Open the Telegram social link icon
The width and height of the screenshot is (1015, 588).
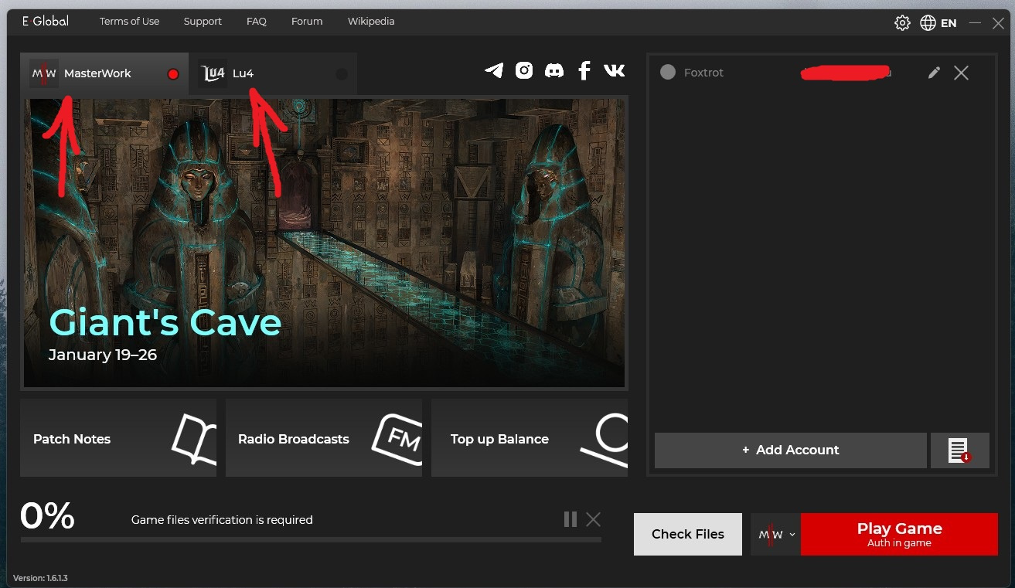(x=494, y=71)
